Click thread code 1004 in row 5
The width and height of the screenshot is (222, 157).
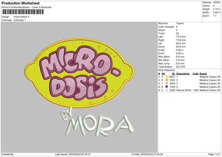(x=196, y=90)
